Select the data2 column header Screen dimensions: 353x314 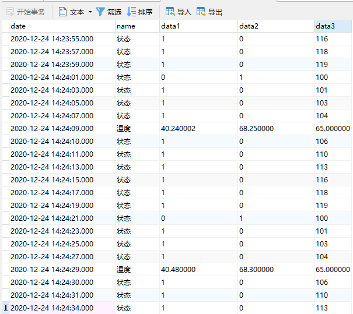[x=275, y=26]
